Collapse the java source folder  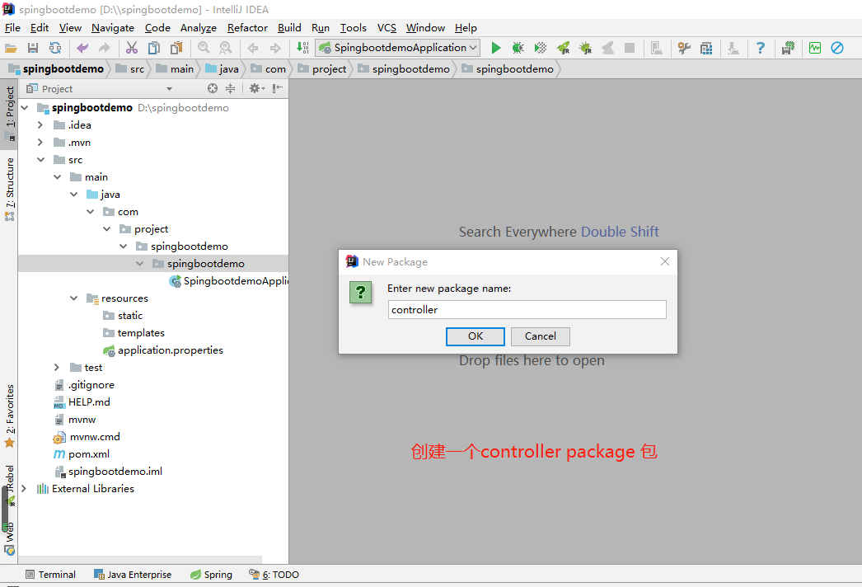click(73, 195)
